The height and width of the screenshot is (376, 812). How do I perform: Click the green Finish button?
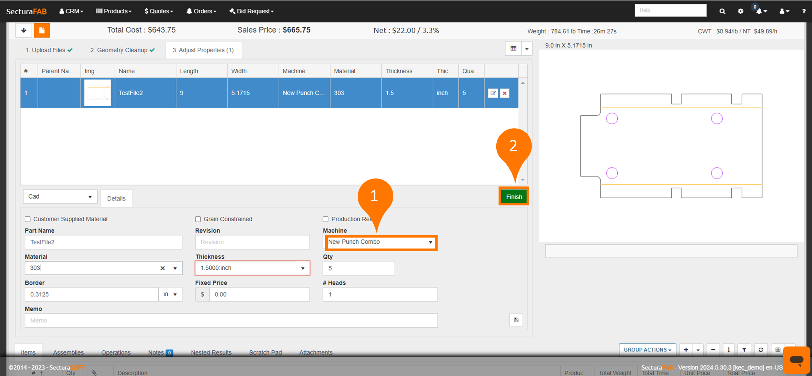click(x=514, y=197)
